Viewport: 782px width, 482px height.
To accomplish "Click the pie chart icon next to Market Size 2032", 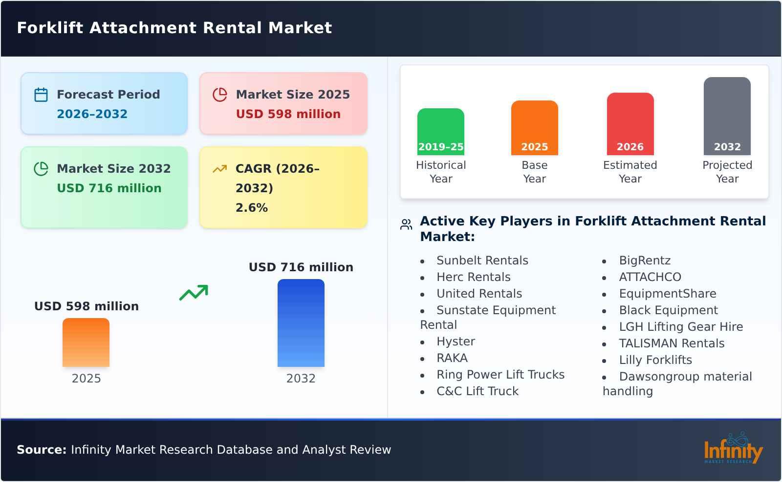I will pos(41,168).
